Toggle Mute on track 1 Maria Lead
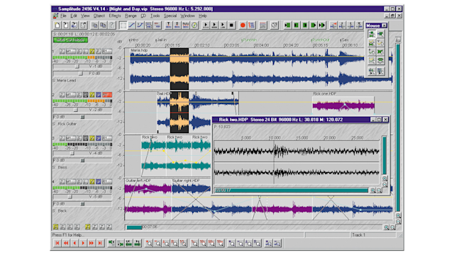 click(70, 51)
